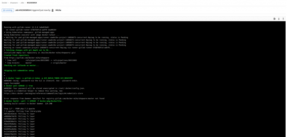Click the 'manifest ... master not found' error line
This screenshot has height=137, width=287.
pyautogui.click(x=54, y=98)
